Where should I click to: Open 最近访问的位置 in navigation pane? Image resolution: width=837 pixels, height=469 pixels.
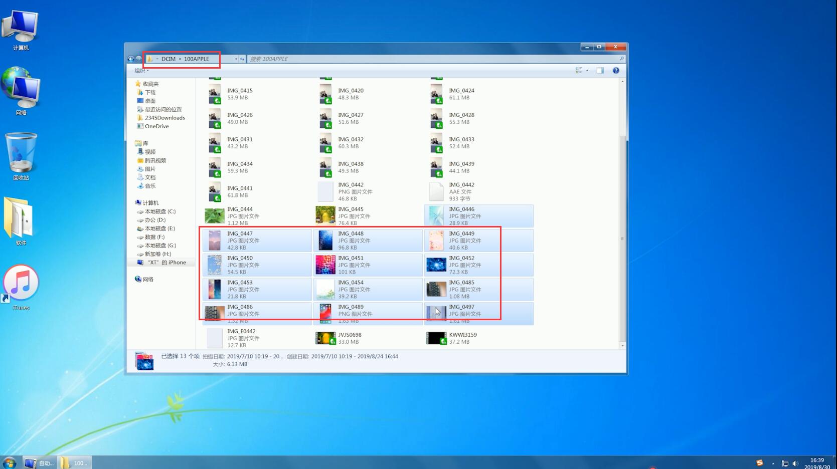(159, 109)
